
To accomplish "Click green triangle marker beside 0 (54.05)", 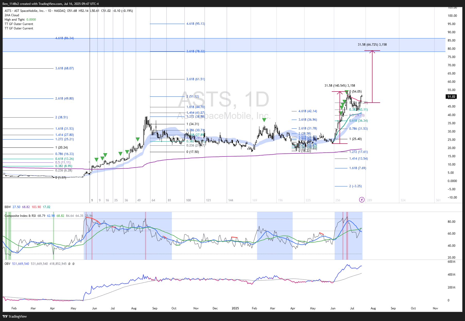I will coord(347,92).
